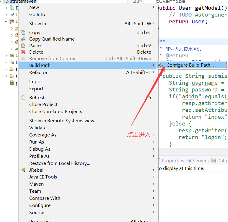Expand the New submenu arrow
Viewport: 228px width, 222px height.
point(153,7)
